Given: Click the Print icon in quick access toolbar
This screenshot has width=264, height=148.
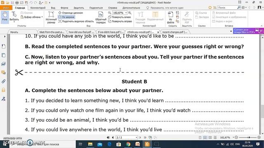Looking at the screenshot, I should click(17, 2).
